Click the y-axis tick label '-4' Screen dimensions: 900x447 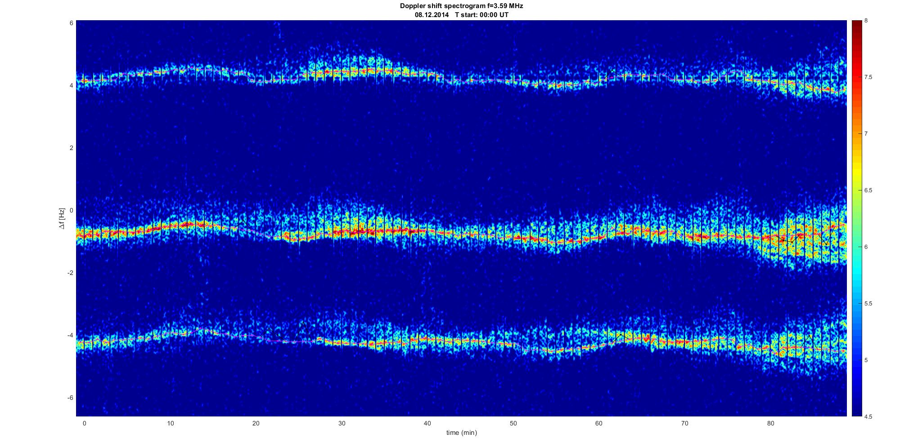click(71, 335)
